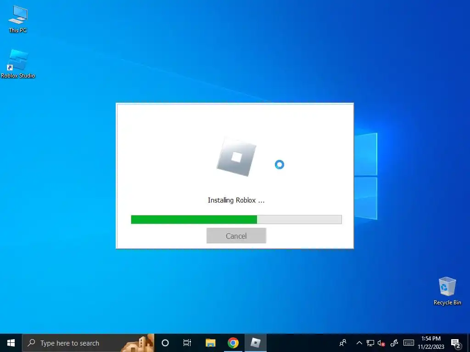Viewport: 470px width, 352px height.
Task: Open the network status tray icon
Action: tap(370, 343)
